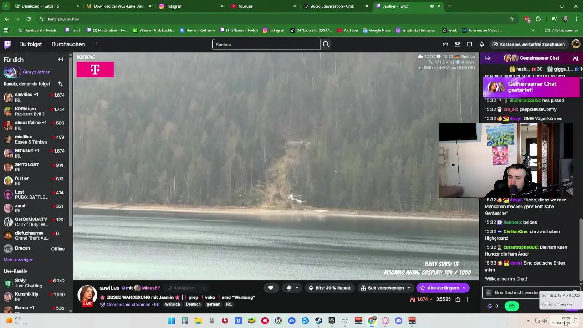Open Whispers speech bubble icon
The height and width of the screenshot is (328, 583).
coord(470,44)
